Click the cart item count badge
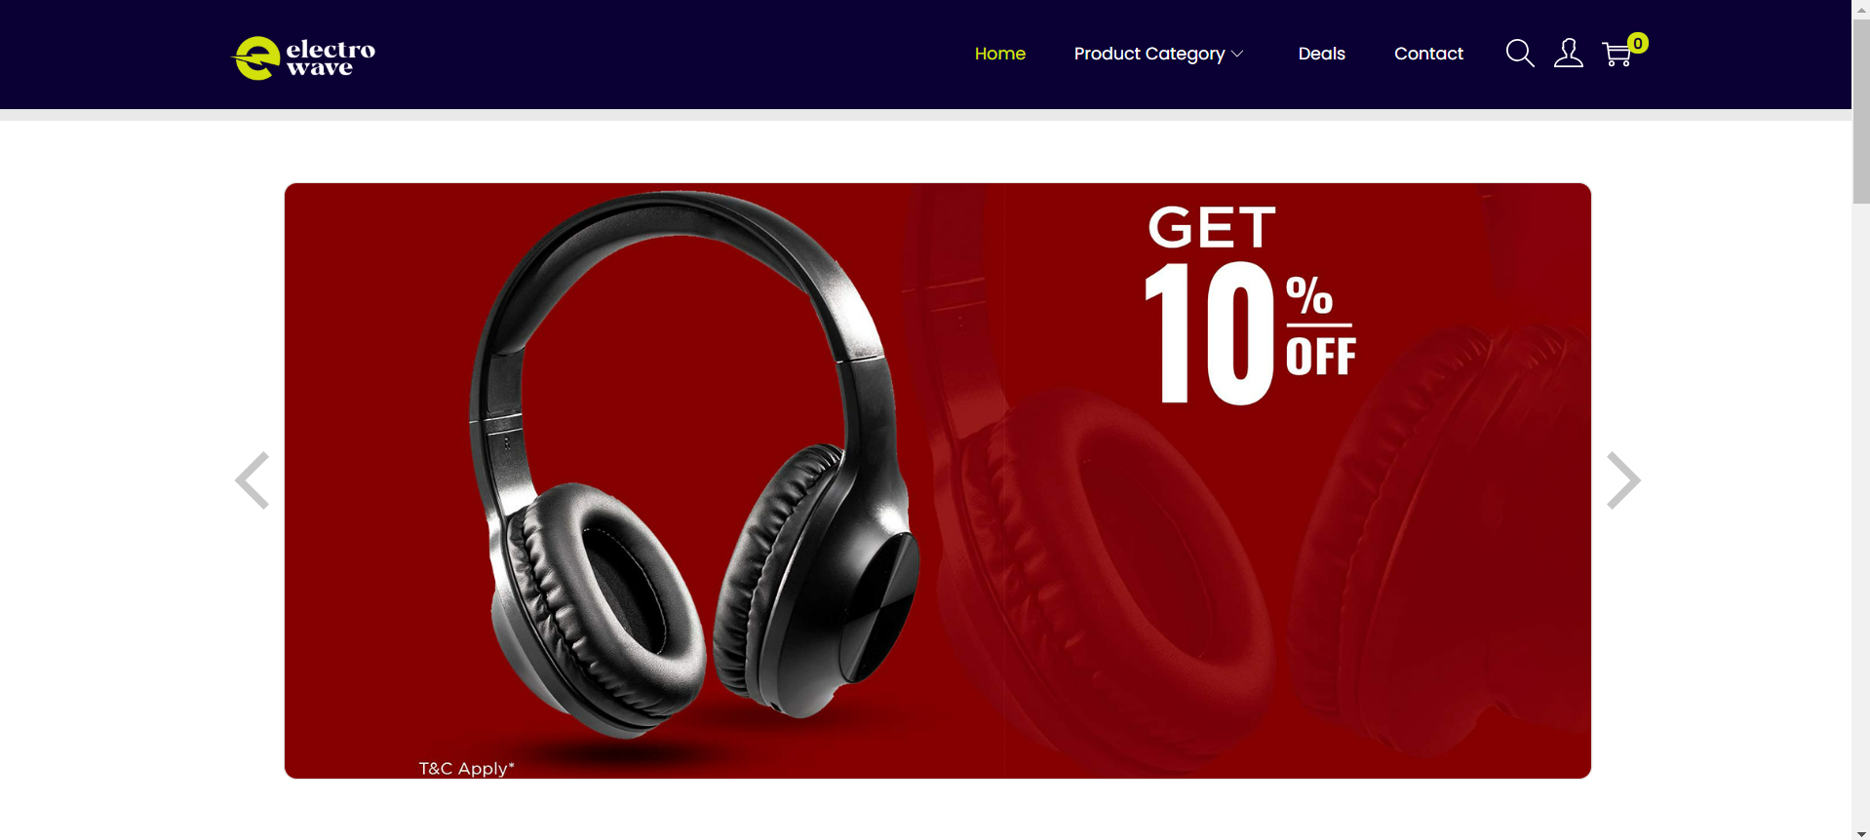The image size is (1870, 840). click(x=1638, y=43)
